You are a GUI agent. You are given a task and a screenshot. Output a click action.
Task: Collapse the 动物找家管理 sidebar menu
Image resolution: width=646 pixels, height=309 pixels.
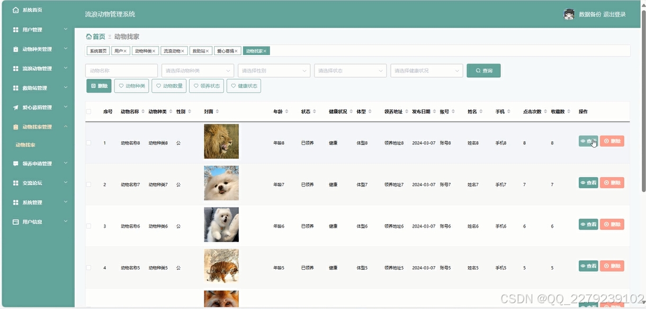point(66,126)
